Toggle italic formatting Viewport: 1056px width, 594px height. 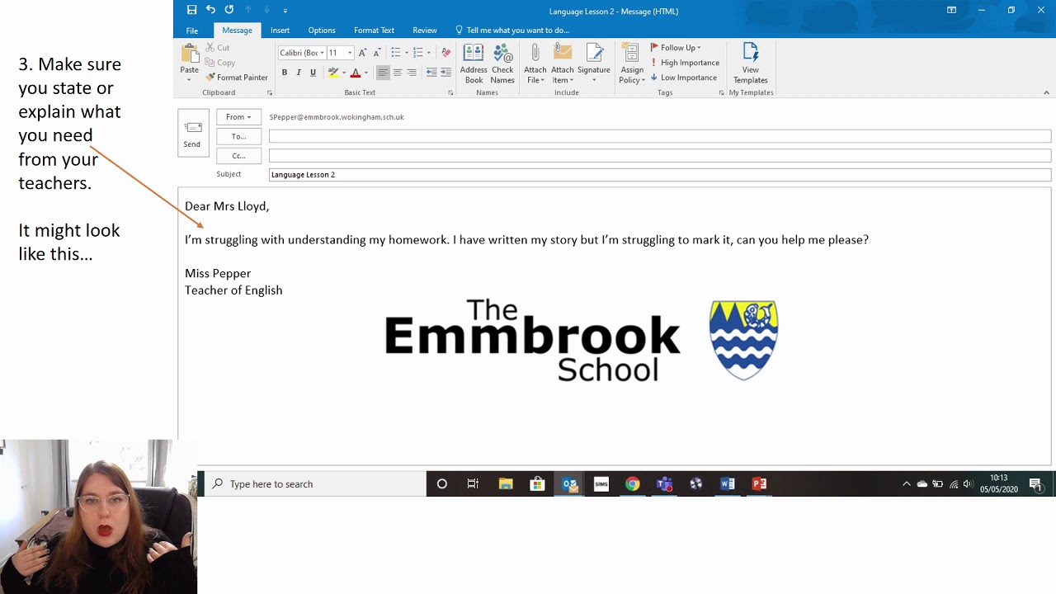pyautogui.click(x=299, y=73)
